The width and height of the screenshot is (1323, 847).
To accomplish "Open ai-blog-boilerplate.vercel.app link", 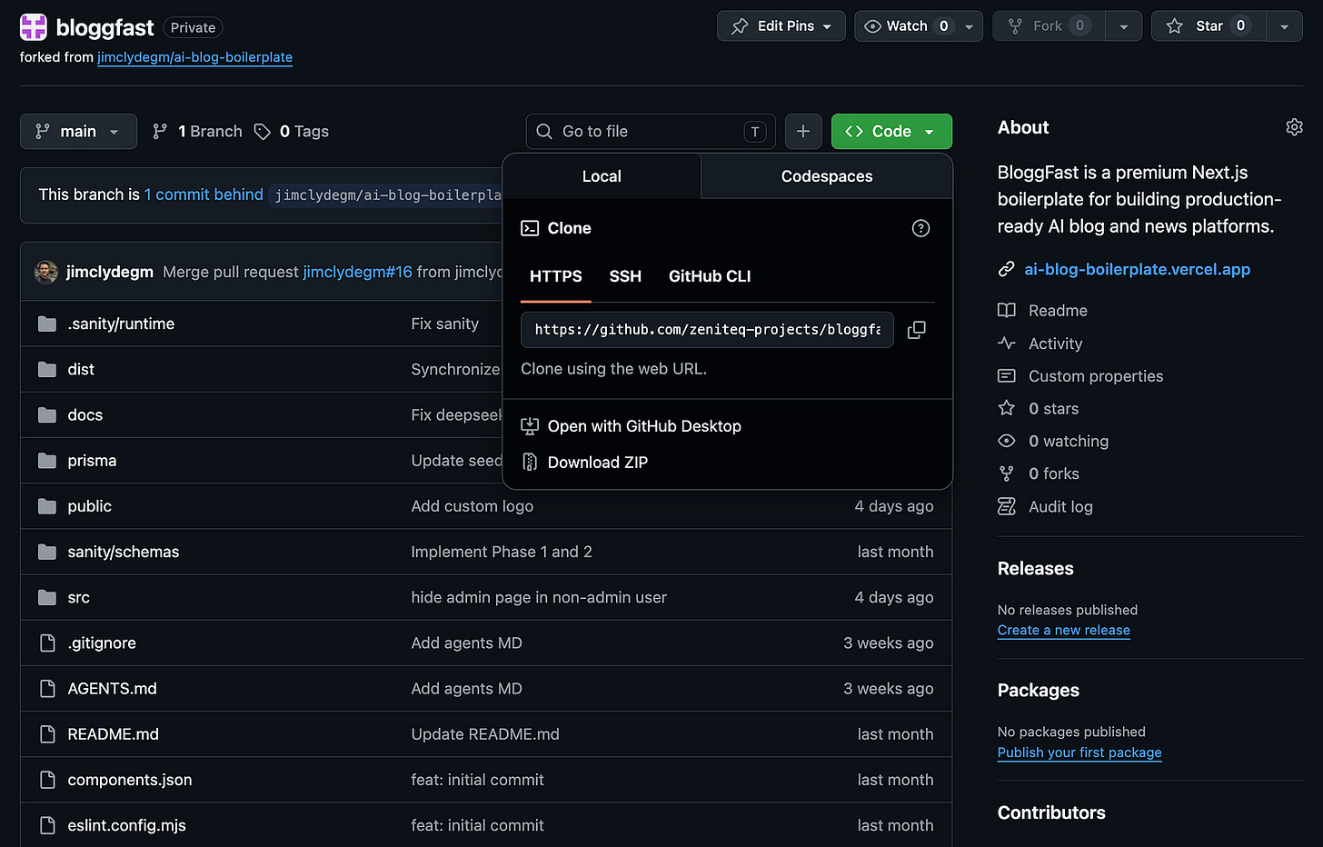I will tap(1137, 269).
